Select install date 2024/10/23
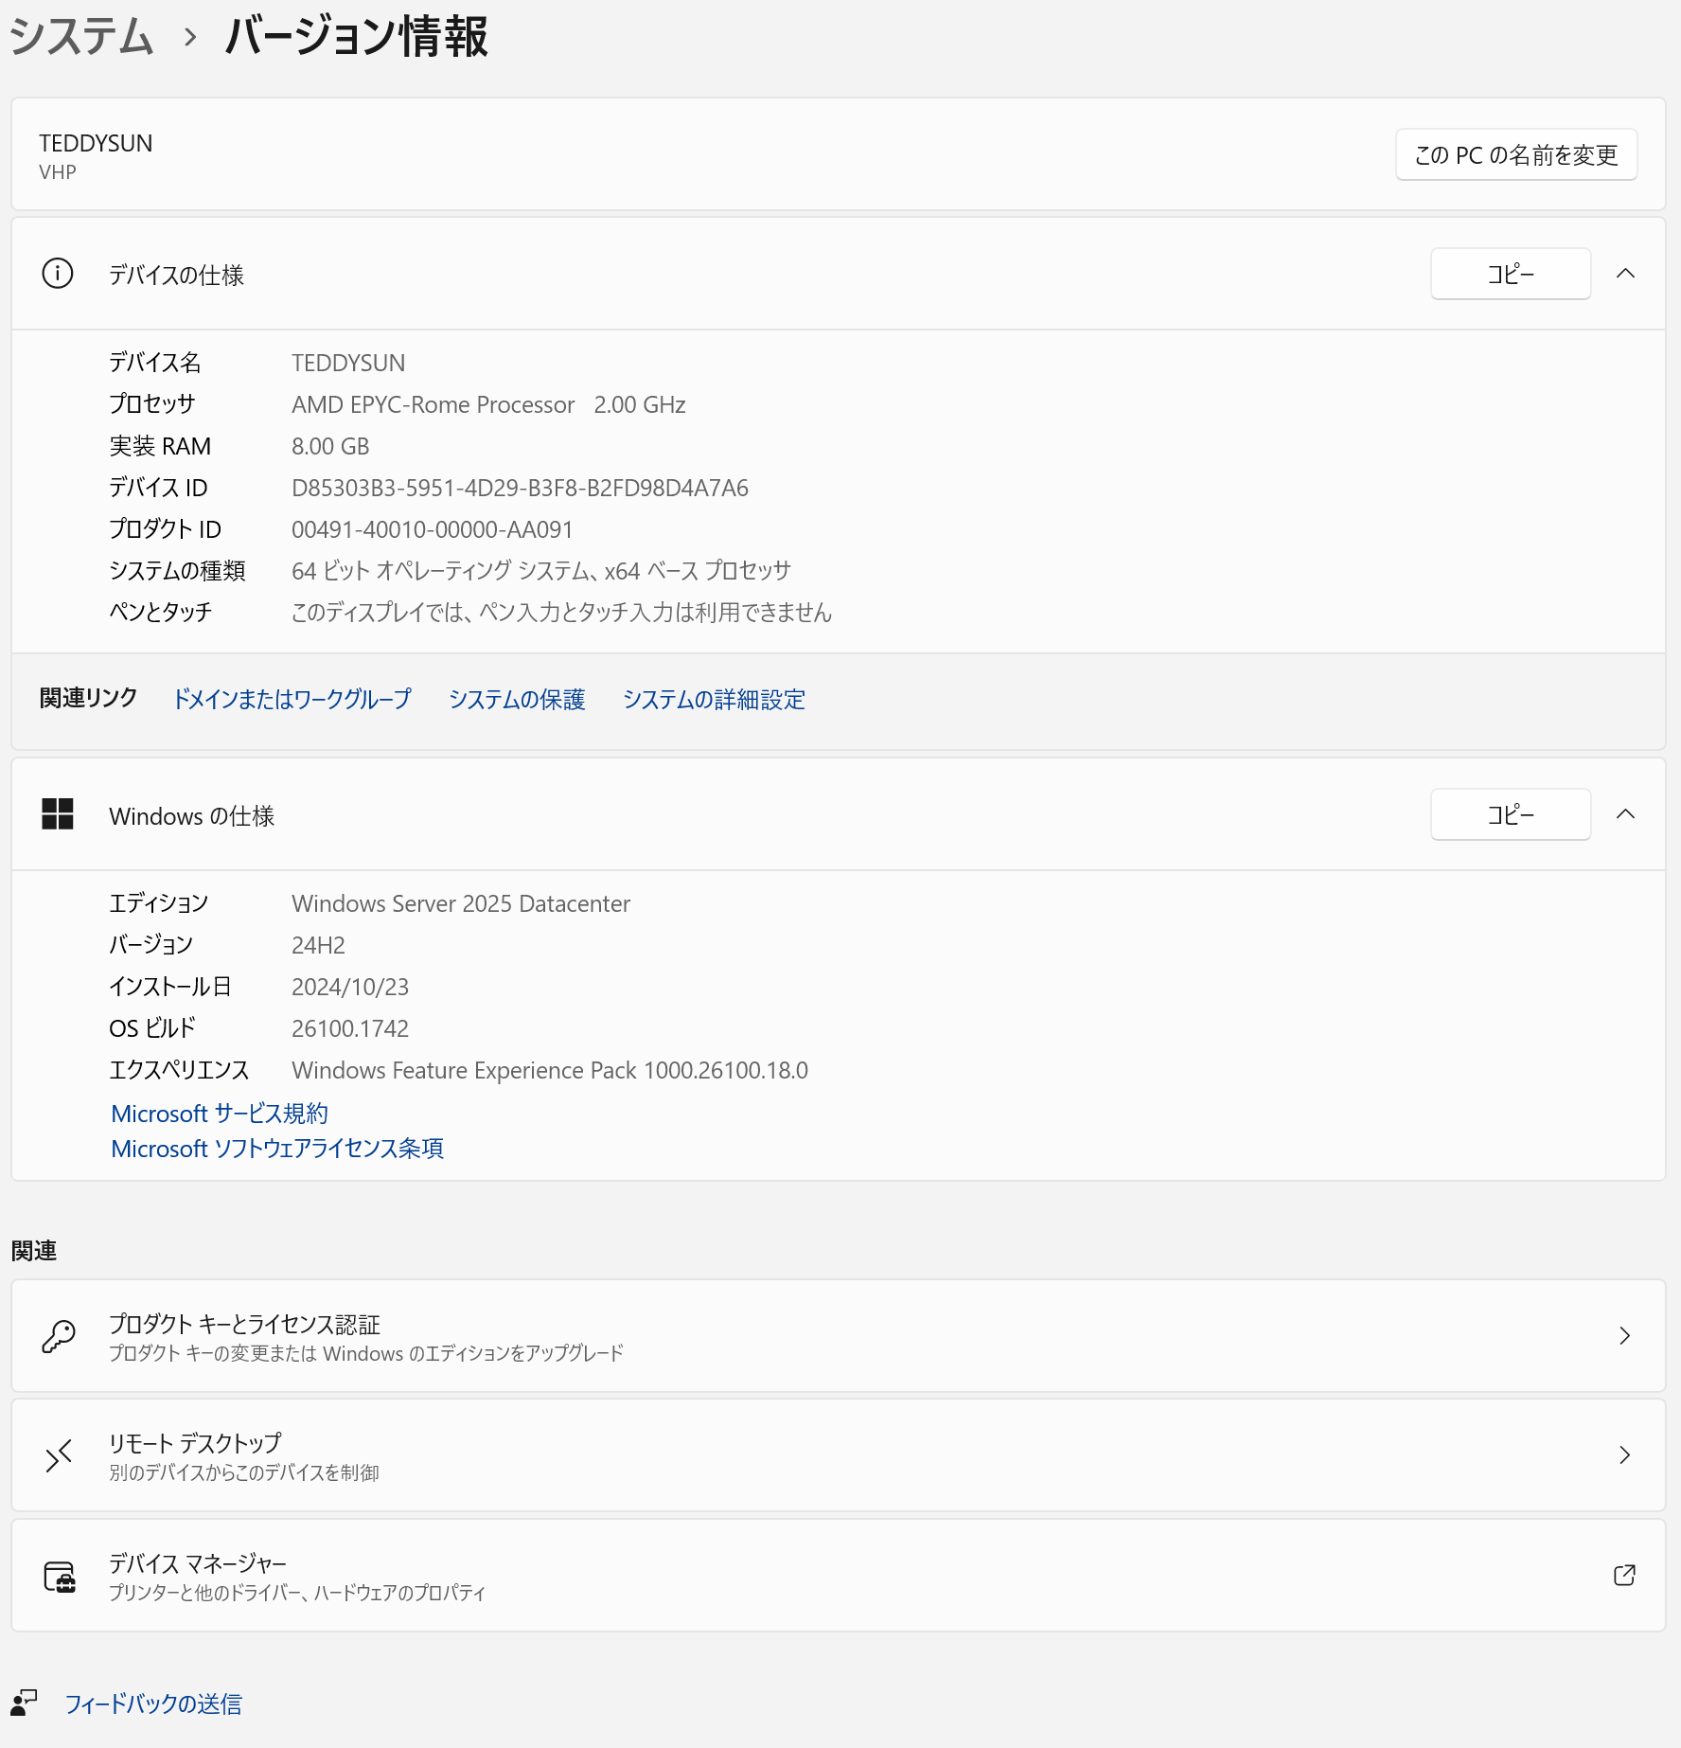 coord(350,987)
